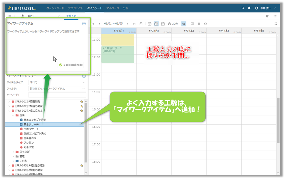
Task: Select the プレゼン milestone item
Action: coord(28,143)
